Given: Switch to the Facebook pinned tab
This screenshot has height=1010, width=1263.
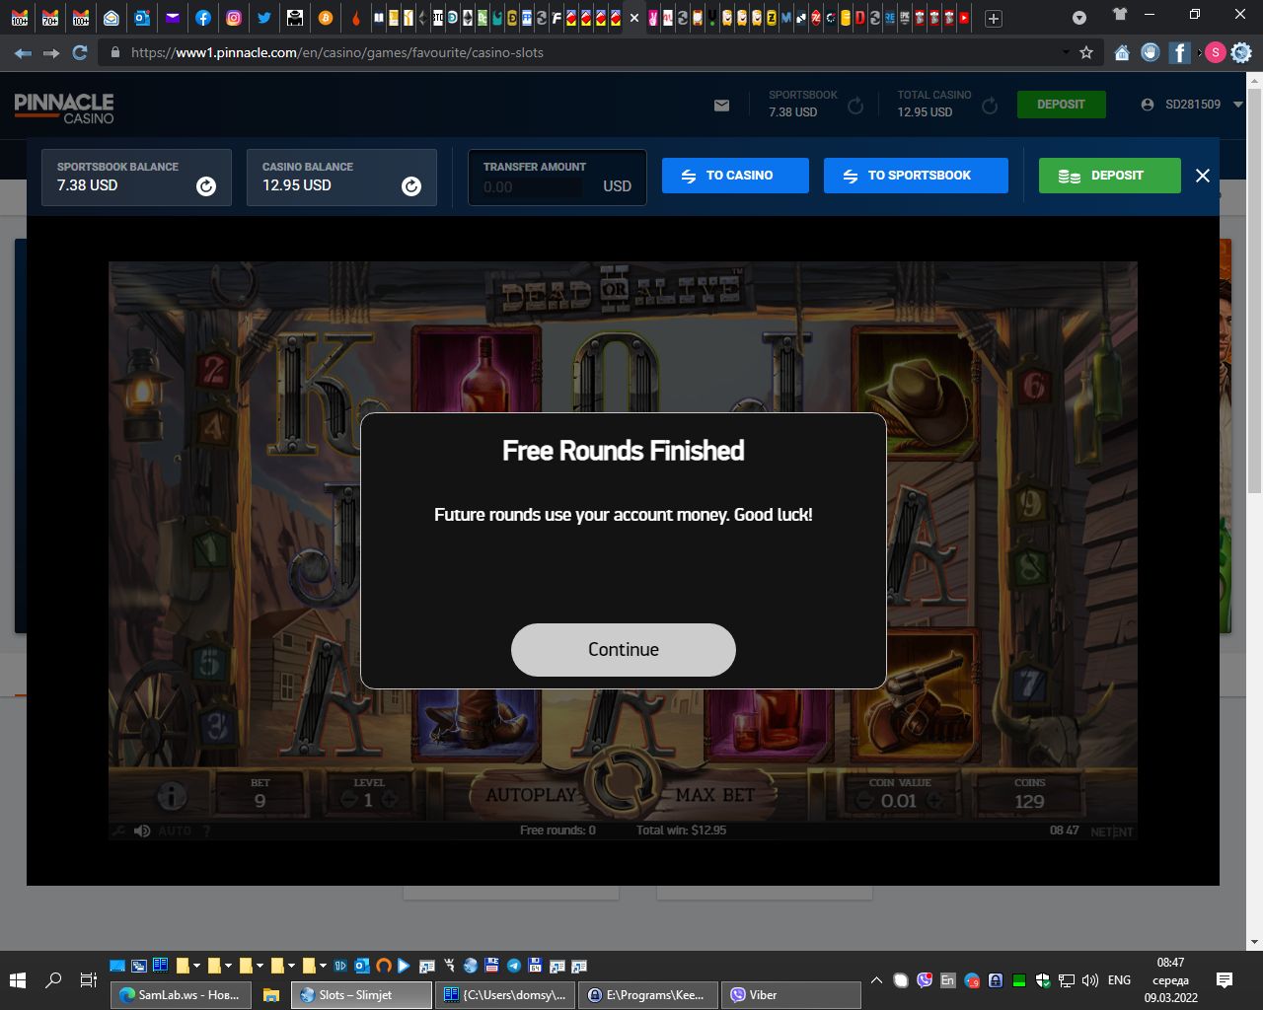Looking at the screenshot, I should point(203,18).
